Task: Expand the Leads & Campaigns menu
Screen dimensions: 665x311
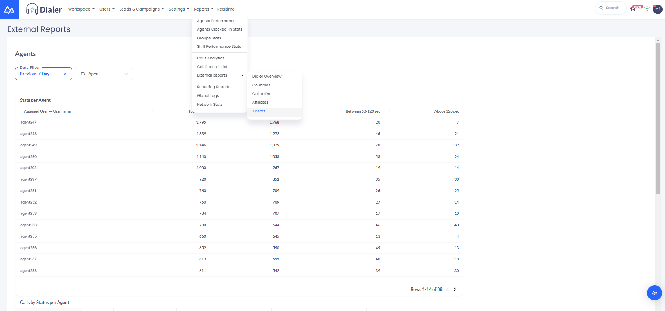Action: (142, 9)
